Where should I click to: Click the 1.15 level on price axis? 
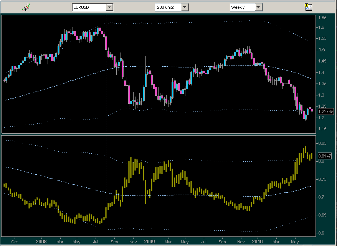pyautogui.click(x=322, y=129)
